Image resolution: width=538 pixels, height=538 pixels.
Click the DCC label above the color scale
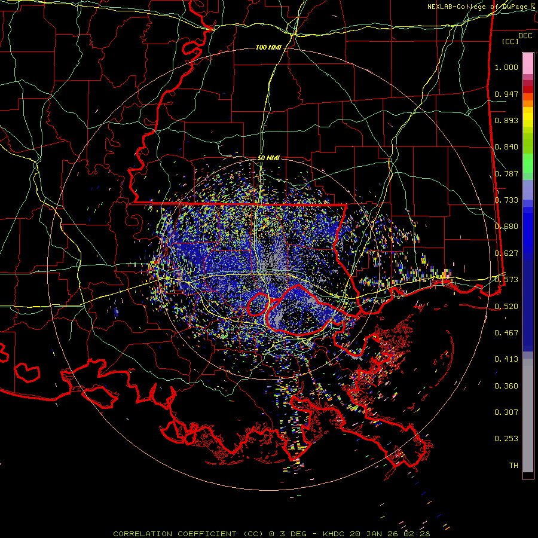click(x=525, y=36)
